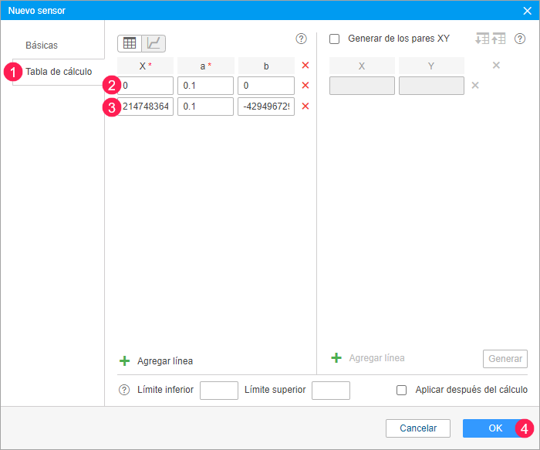540x450 pixels.
Task: Focus the b field containing -42949672
Action: click(x=266, y=107)
